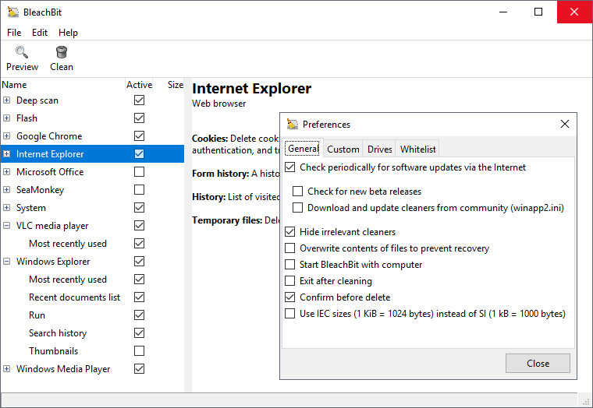593x408 pixels.
Task: Enable download cleaners from community winapp2.ini
Action: 297,208
